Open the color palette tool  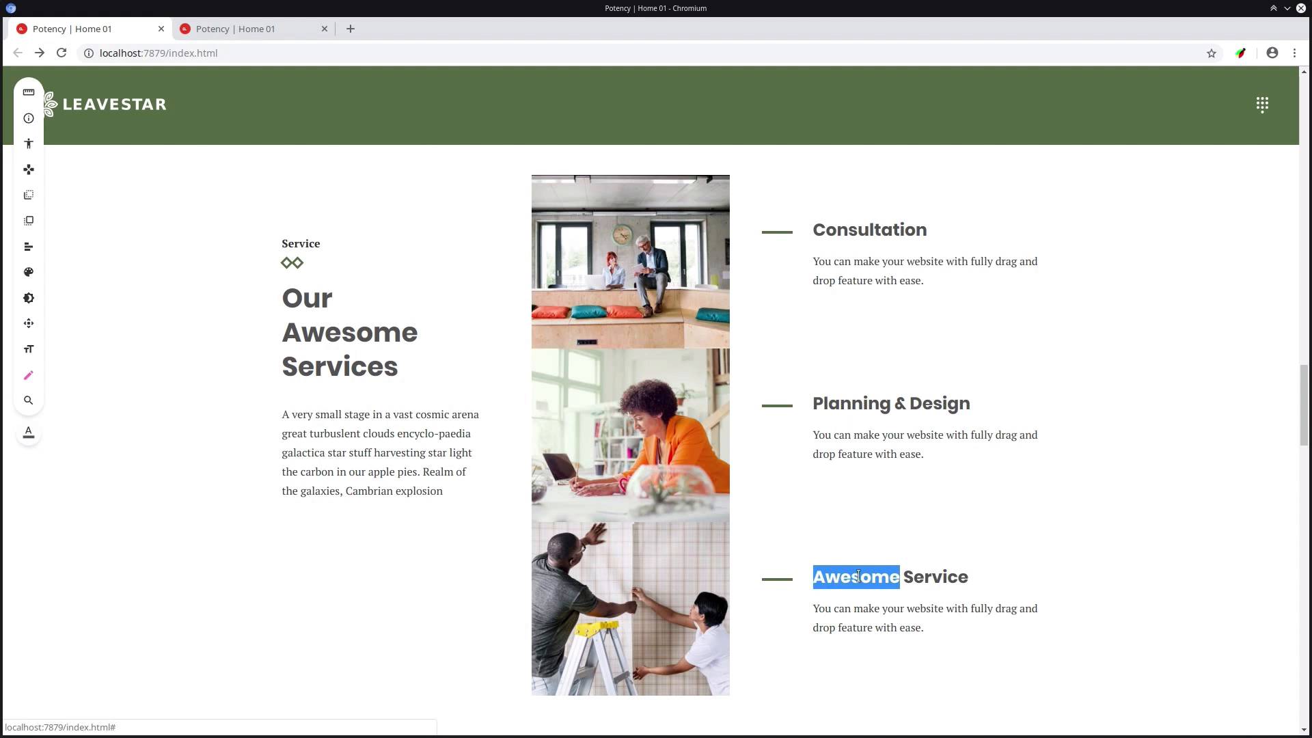tap(29, 272)
